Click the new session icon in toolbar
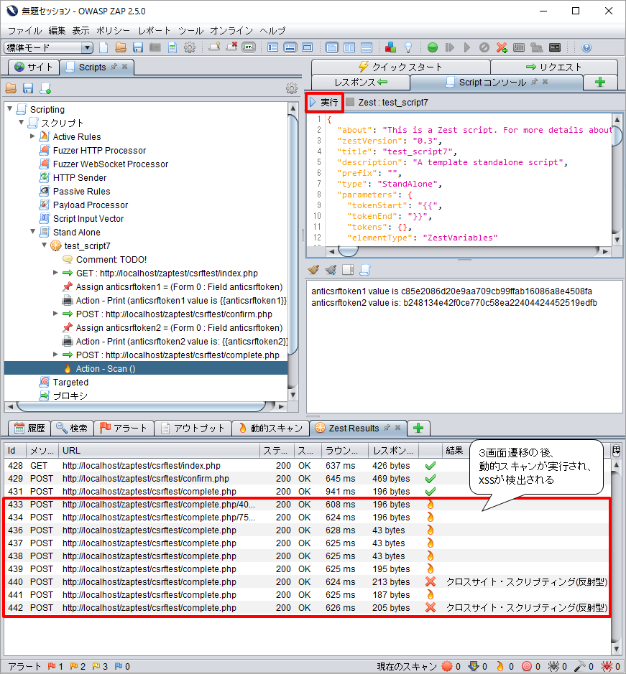 103,47
